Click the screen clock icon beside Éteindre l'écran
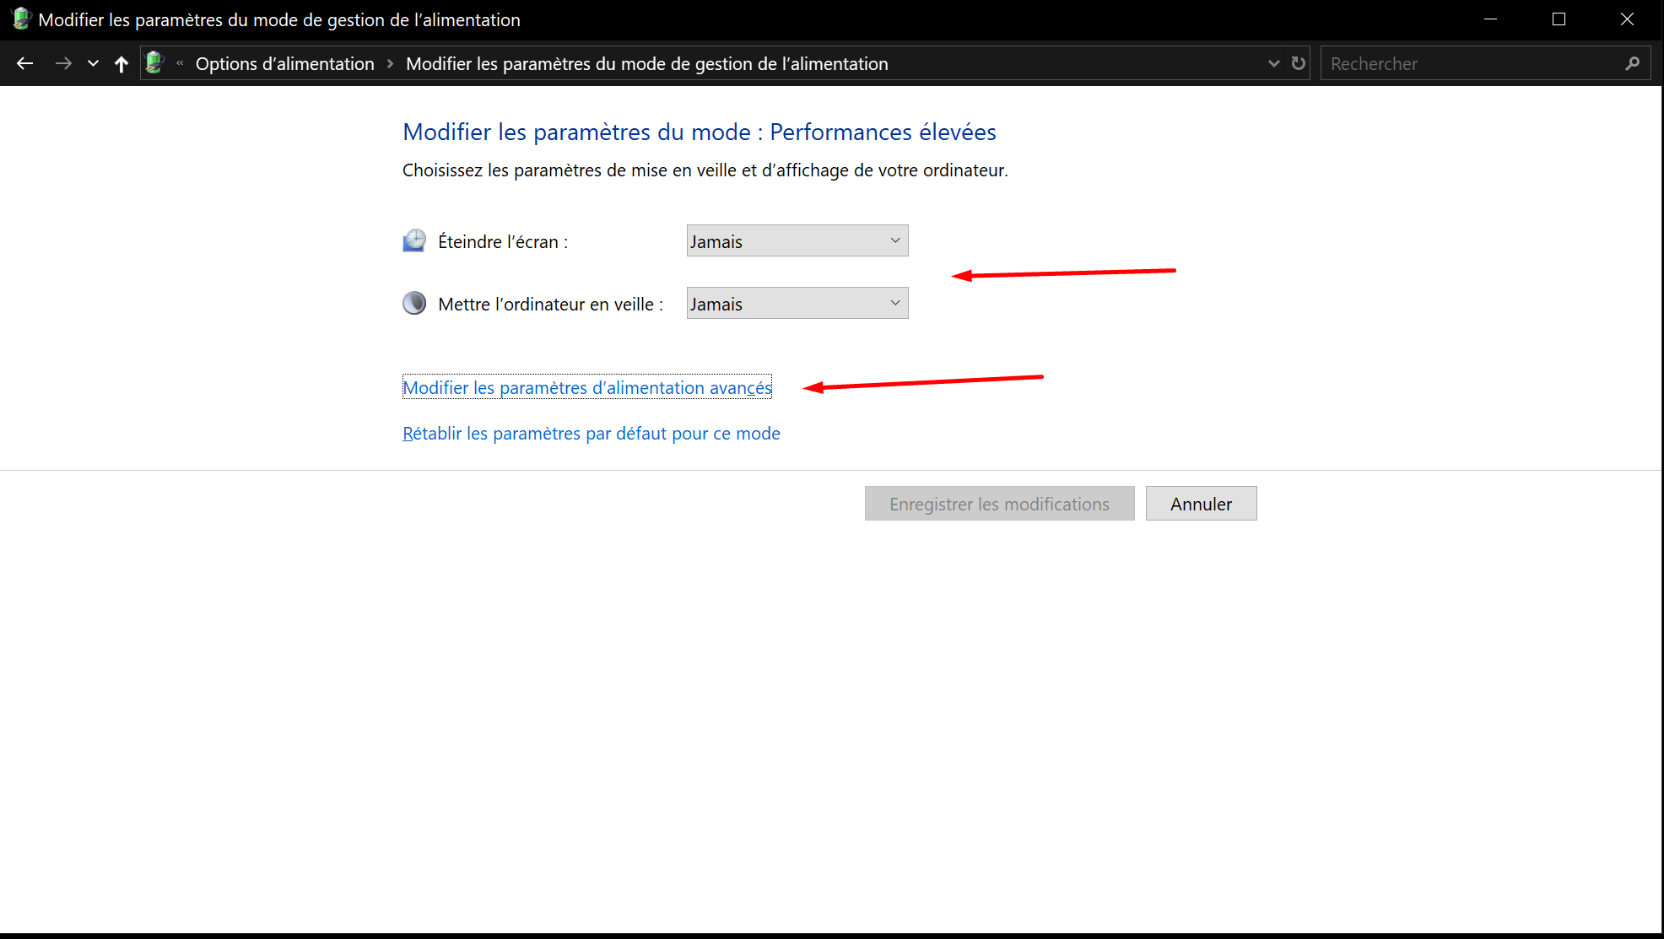Screen dimensions: 1664x939 [414, 241]
